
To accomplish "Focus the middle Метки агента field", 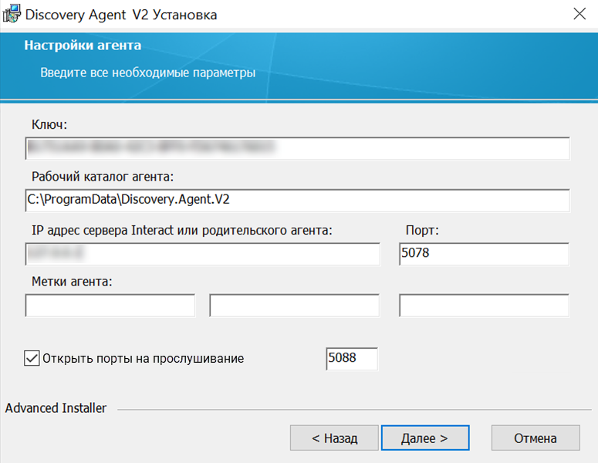I will (295, 305).
